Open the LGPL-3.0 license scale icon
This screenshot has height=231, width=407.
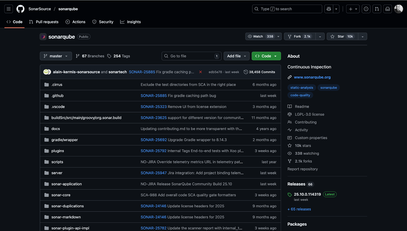[x=289, y=114]
